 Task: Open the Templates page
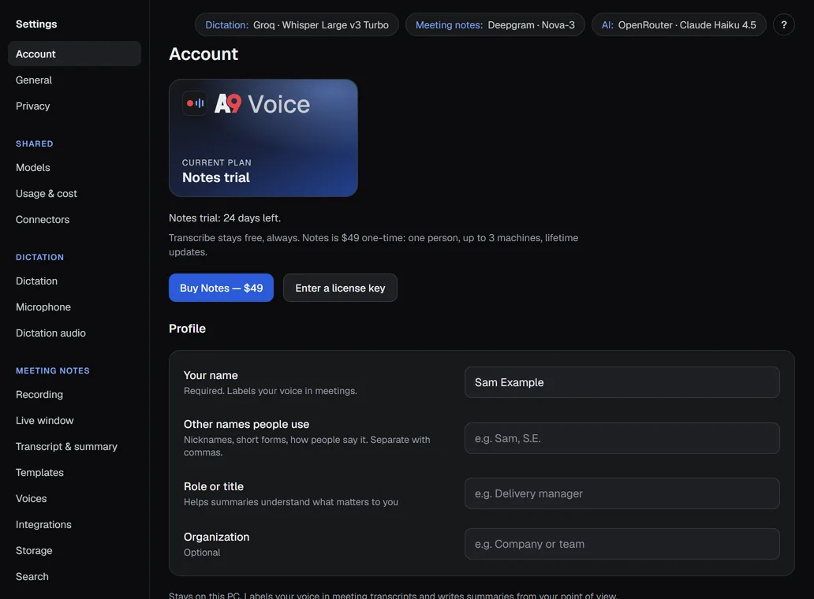(x=39, y=472)
